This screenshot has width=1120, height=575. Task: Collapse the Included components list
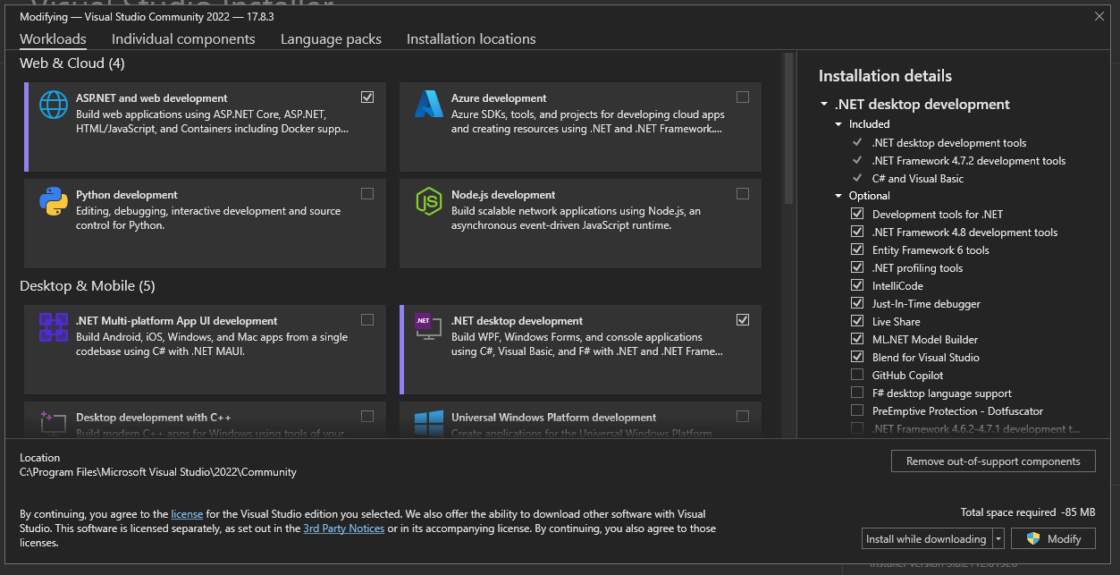[838, 124]
